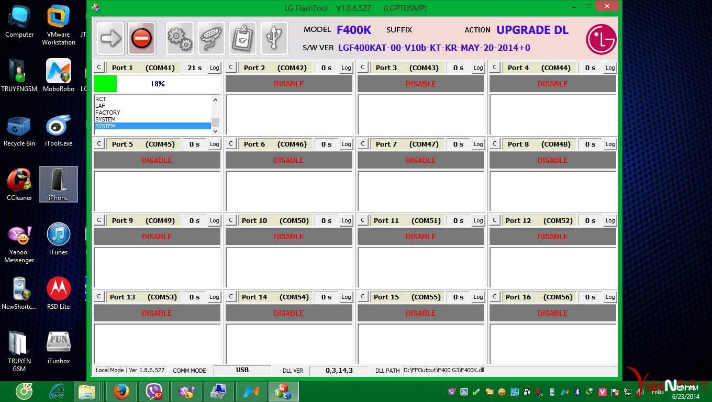This screenshot has width=712, height=402.
Task: Click the Port 9 (COM49) label
Action: tap(143, 220)
